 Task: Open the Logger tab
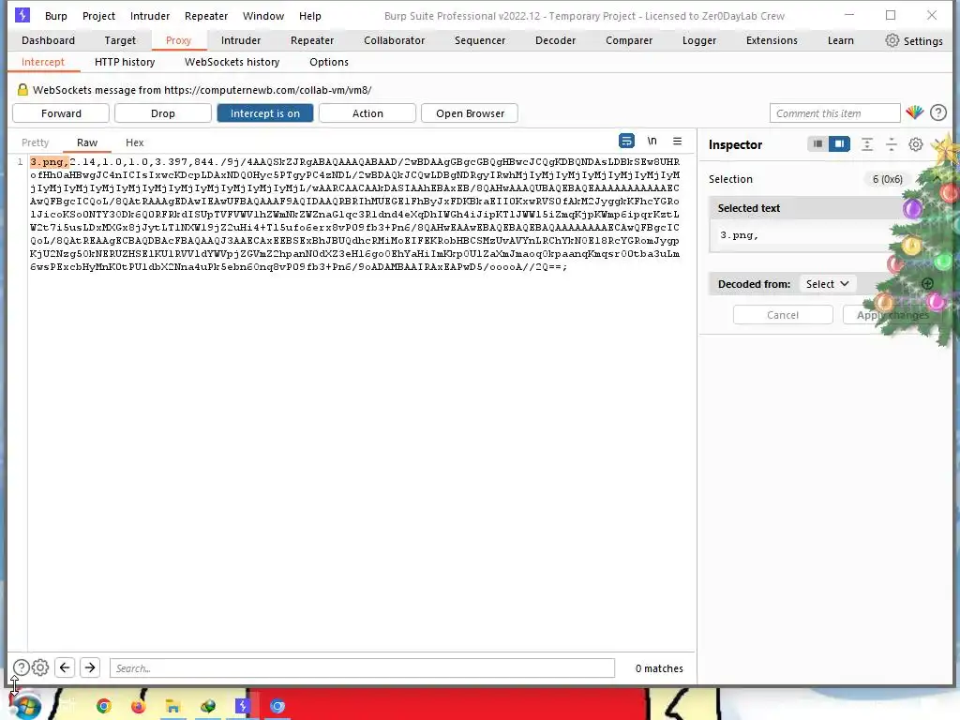click(699, 40)
